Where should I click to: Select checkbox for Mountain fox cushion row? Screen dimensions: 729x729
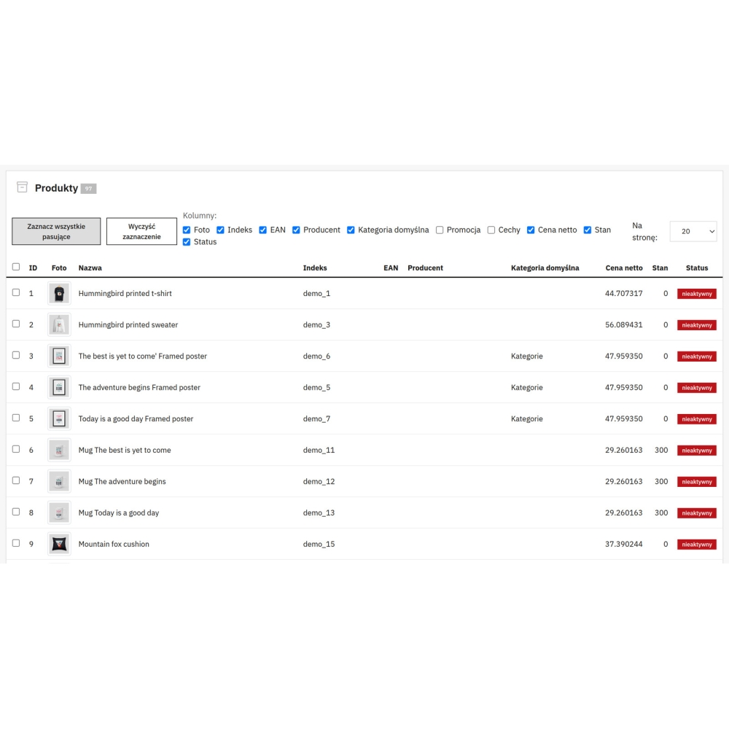[16, 543]
